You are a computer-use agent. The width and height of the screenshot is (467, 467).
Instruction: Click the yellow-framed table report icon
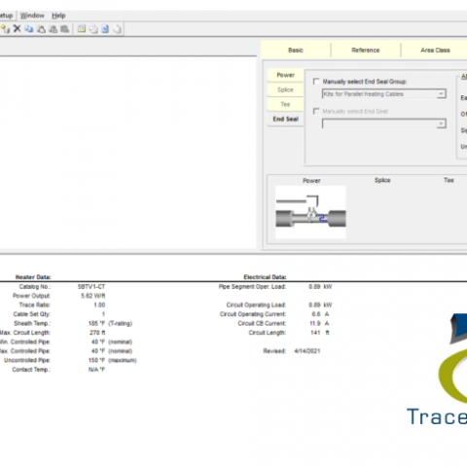coord(82,29)
